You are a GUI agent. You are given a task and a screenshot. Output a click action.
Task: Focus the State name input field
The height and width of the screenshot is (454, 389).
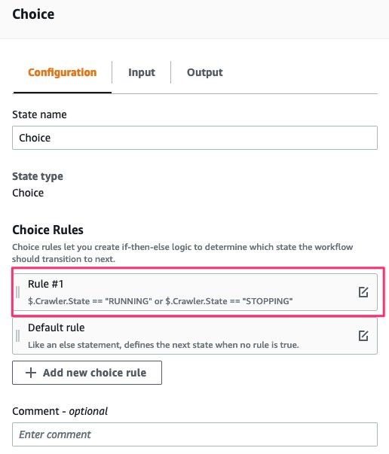(194, 138)
